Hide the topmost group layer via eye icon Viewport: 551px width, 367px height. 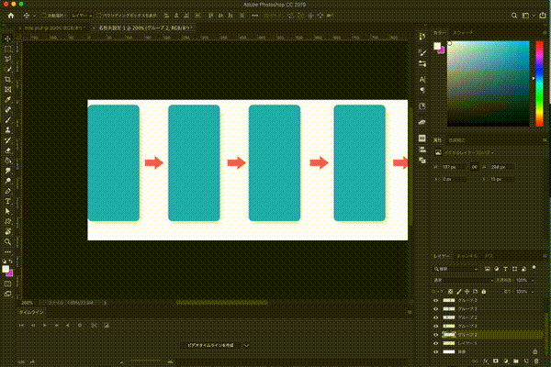click(436, 300)
